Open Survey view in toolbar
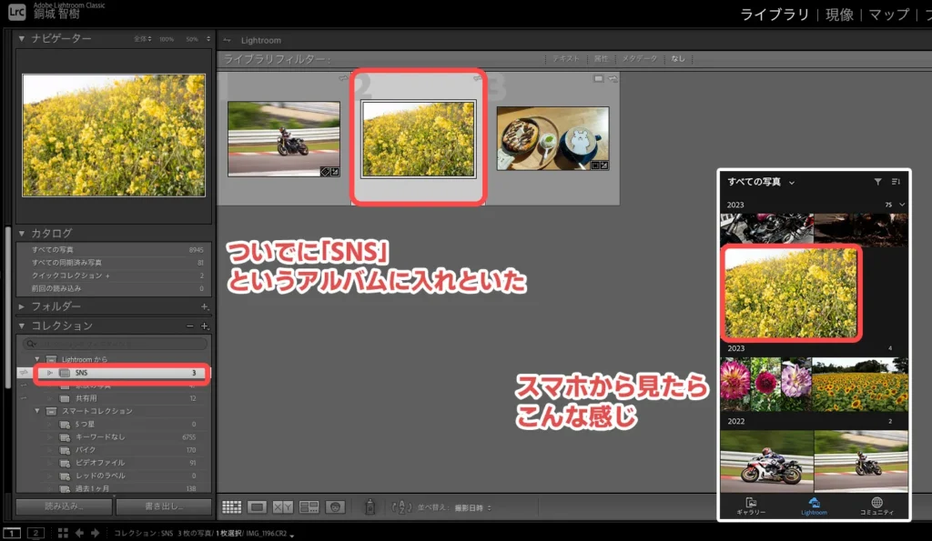This screenshot has height=541, width=932. (309, 506)
